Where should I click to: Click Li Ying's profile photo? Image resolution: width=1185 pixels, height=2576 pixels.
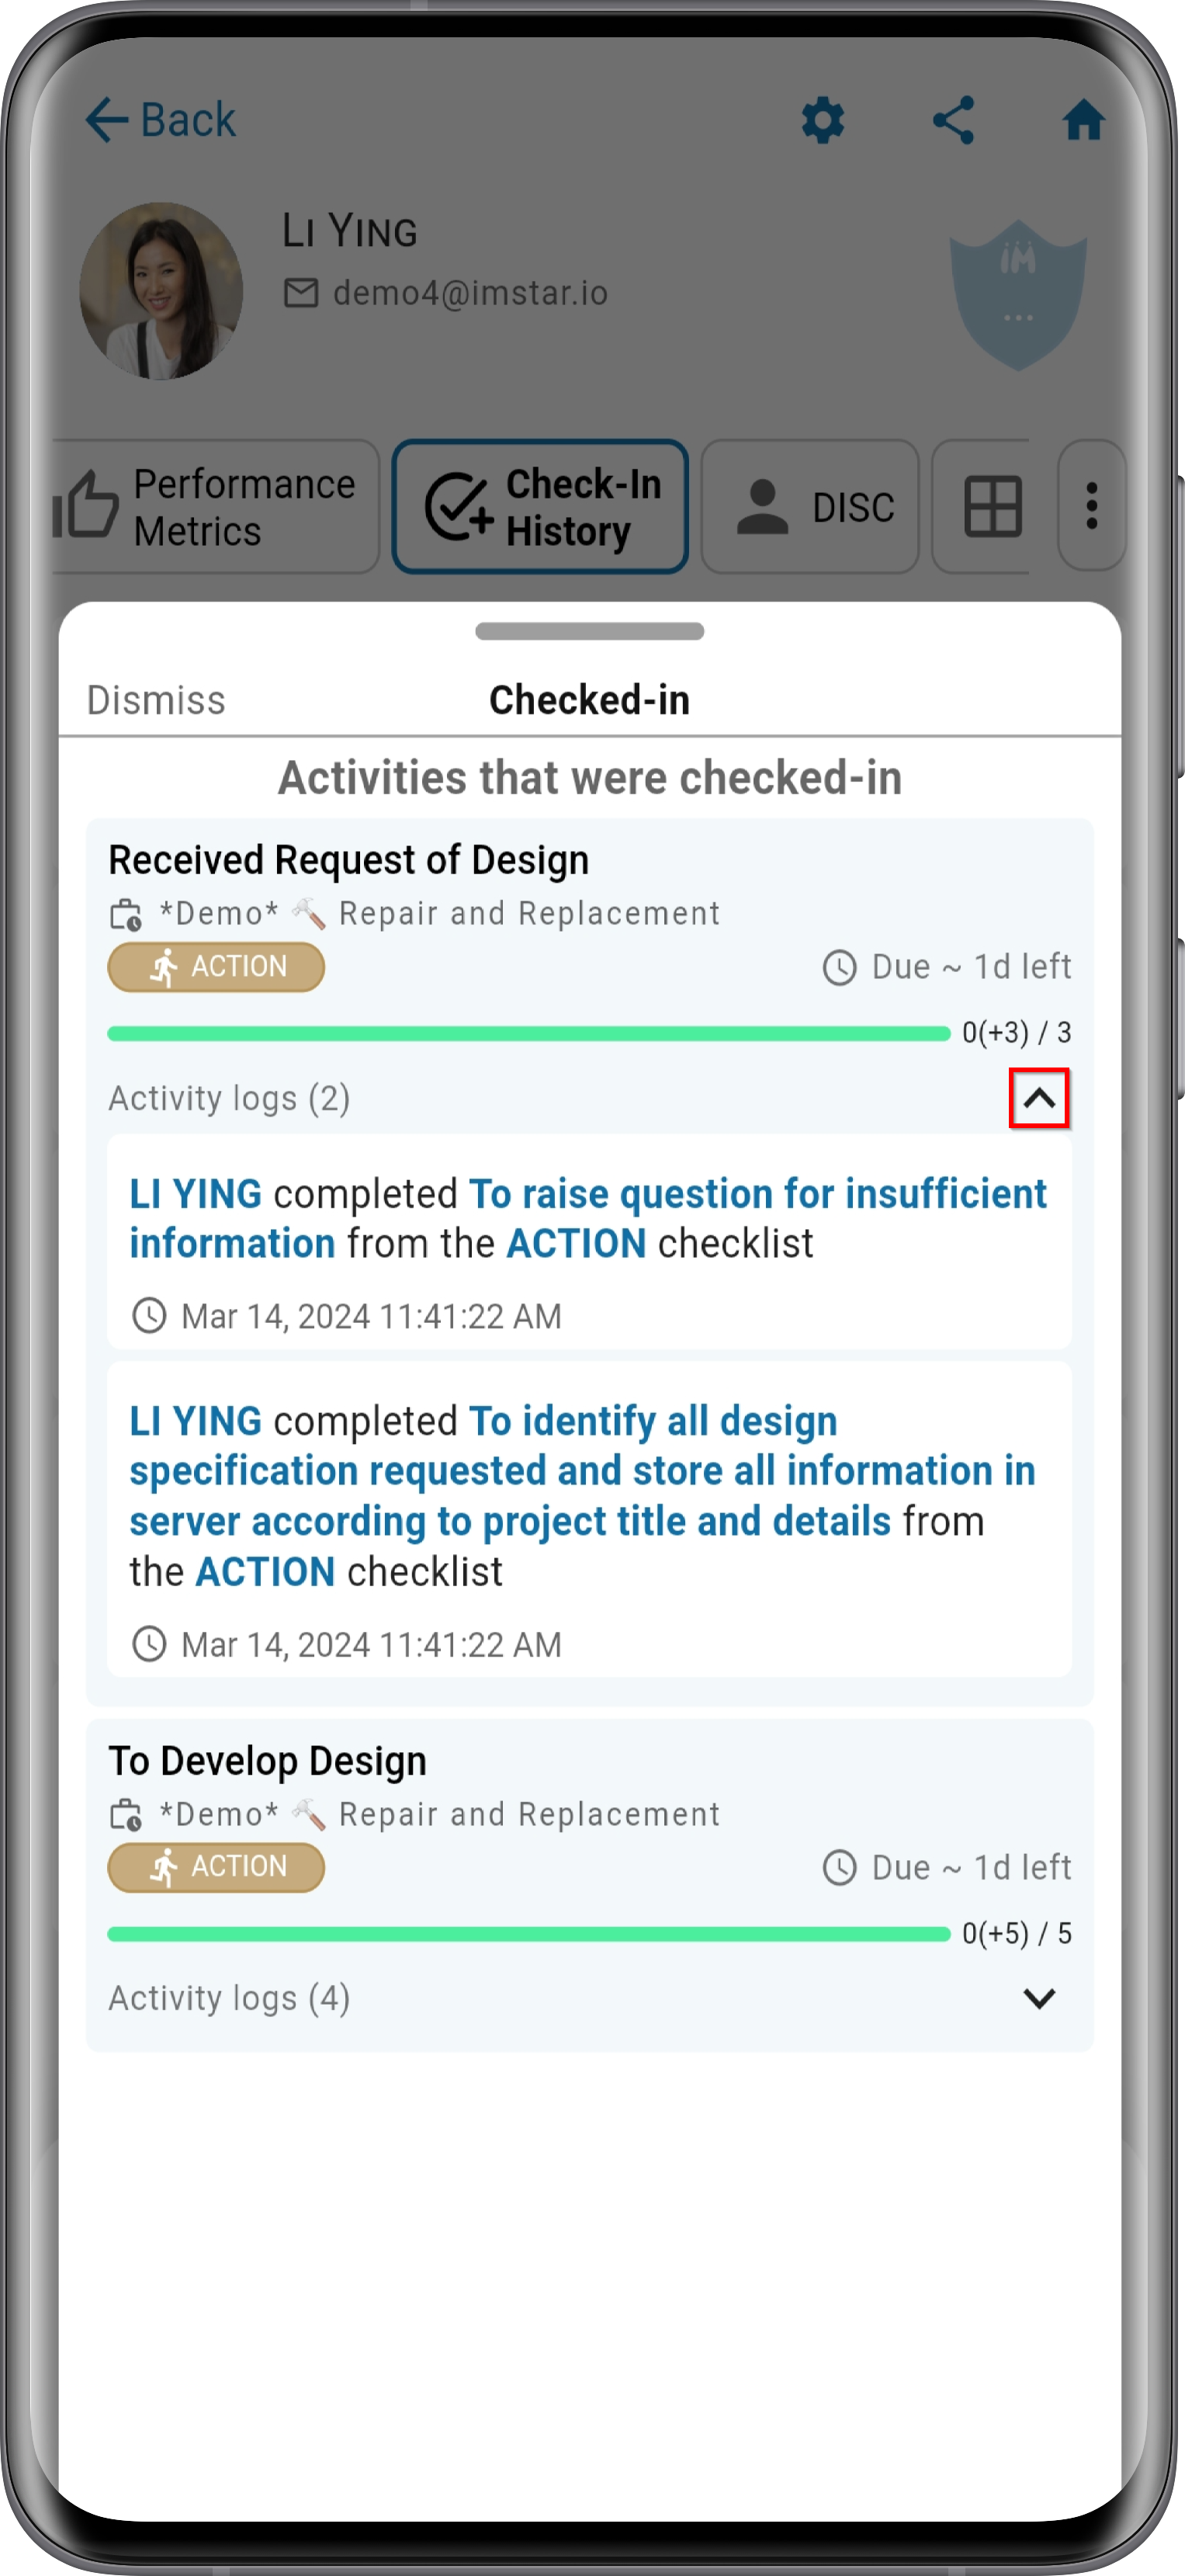point(161,291)
